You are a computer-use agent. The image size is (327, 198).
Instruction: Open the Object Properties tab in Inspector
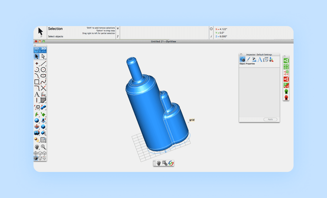(242, 60)
